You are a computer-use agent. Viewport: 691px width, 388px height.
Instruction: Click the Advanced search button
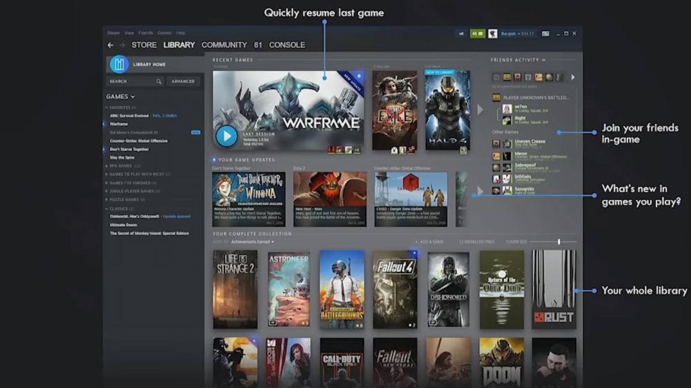point(183,82)
